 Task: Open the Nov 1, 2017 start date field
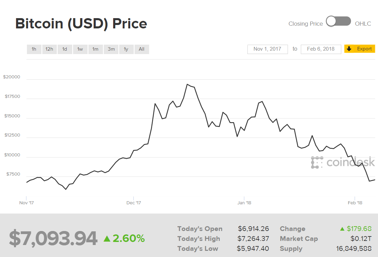tap(267, 49)
